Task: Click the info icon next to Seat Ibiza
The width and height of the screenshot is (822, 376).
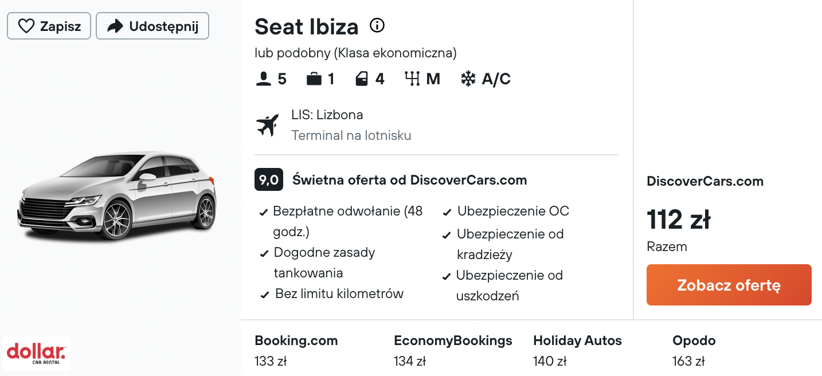Action: [x=377, y=25]
